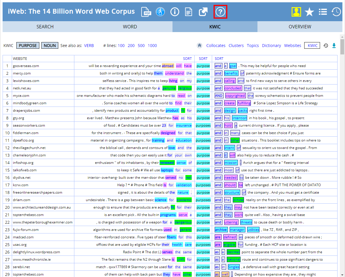Open freeonlineresearchpapers.com in row 18

(38, 192)
